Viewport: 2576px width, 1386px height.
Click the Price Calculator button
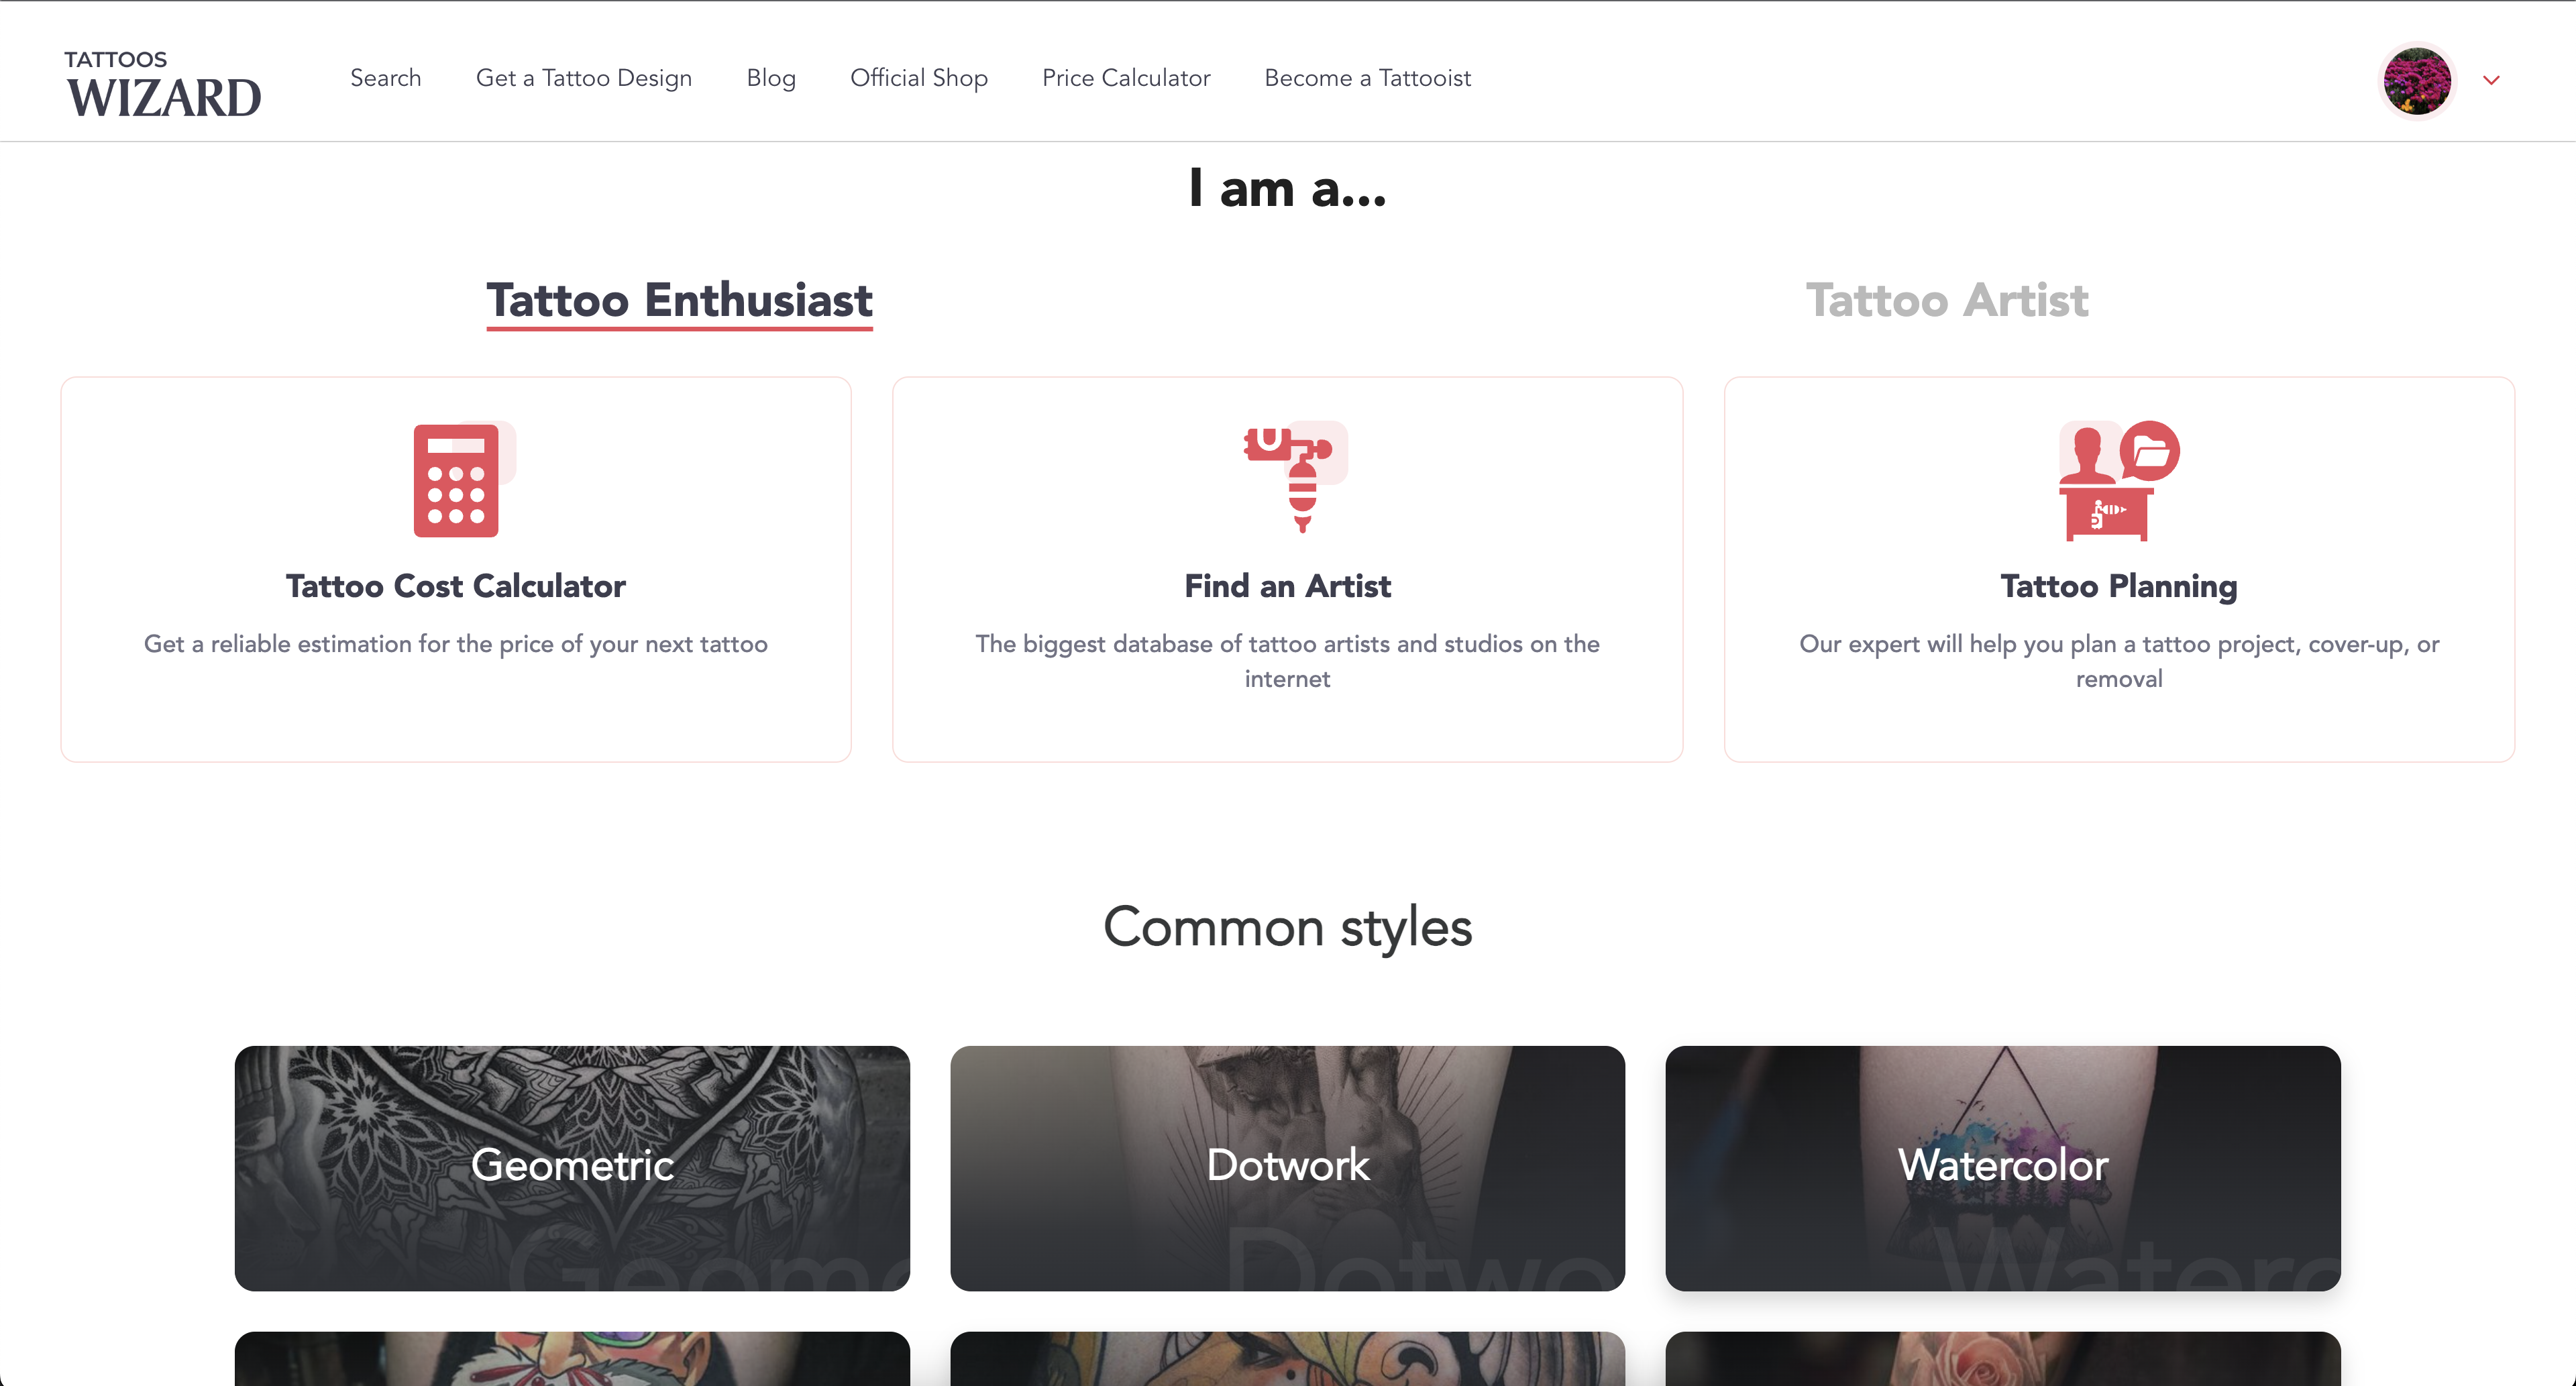[1126, 76]
